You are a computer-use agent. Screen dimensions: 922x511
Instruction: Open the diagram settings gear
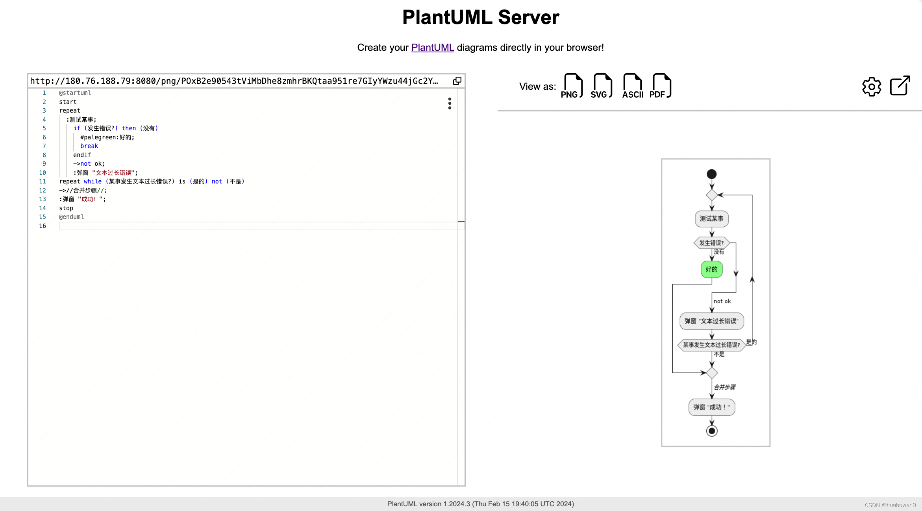tap(871, 87)
